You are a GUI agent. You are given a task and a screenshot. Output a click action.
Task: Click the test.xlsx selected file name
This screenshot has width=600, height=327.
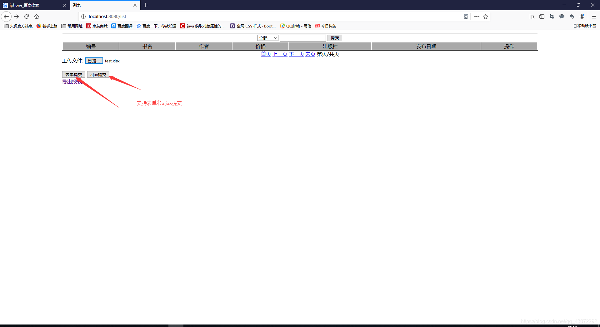(112, 61)
